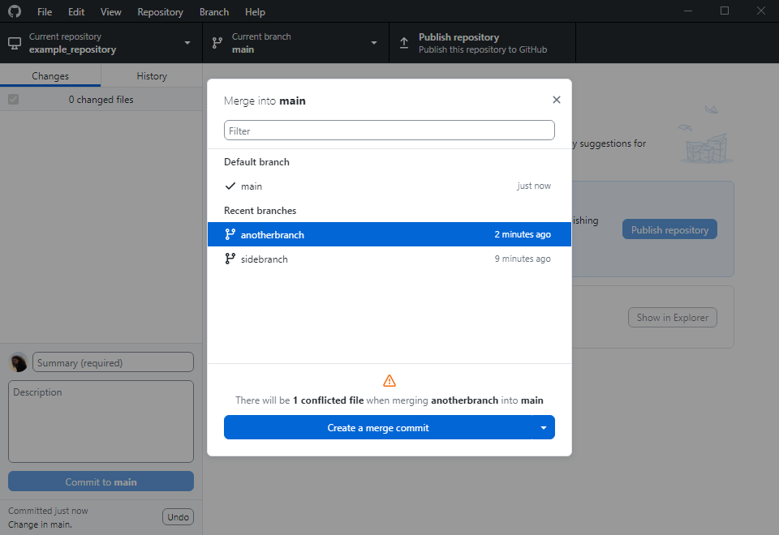Click the Filter branches input field
Screen dimensions: 779x535
point(389,131)
